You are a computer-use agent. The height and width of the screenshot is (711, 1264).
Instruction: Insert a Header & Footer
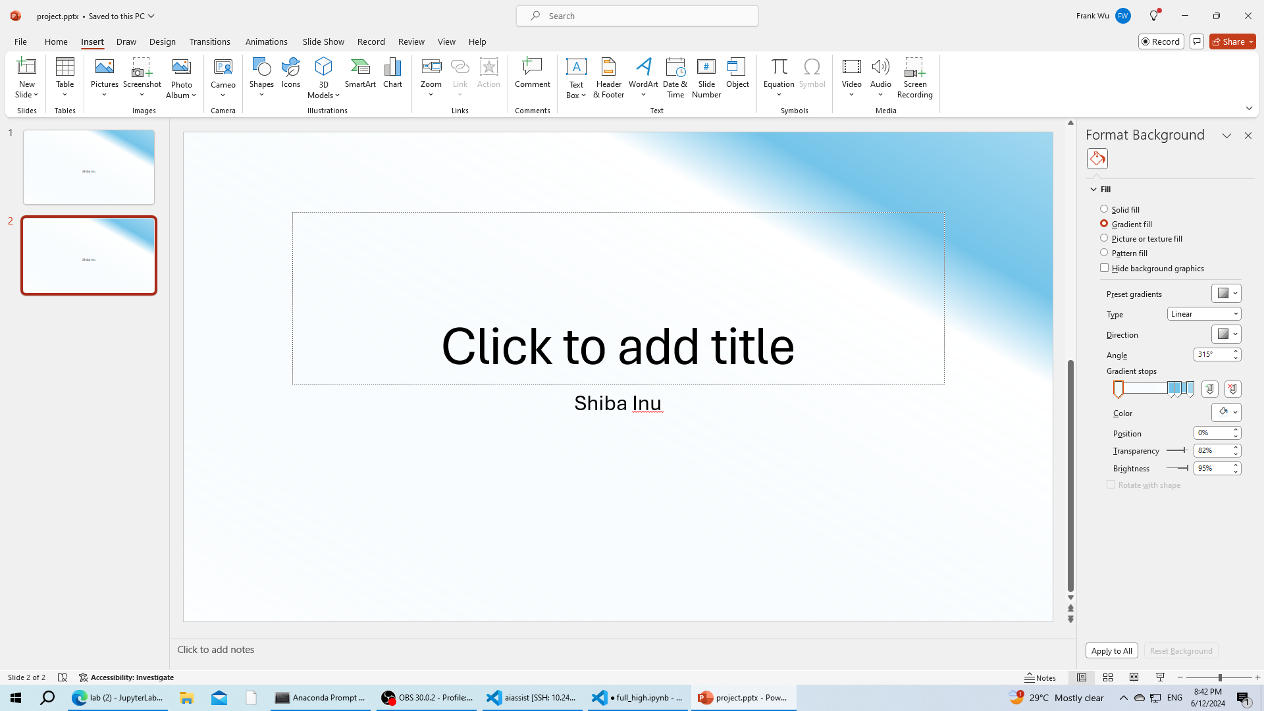point(608,77)
